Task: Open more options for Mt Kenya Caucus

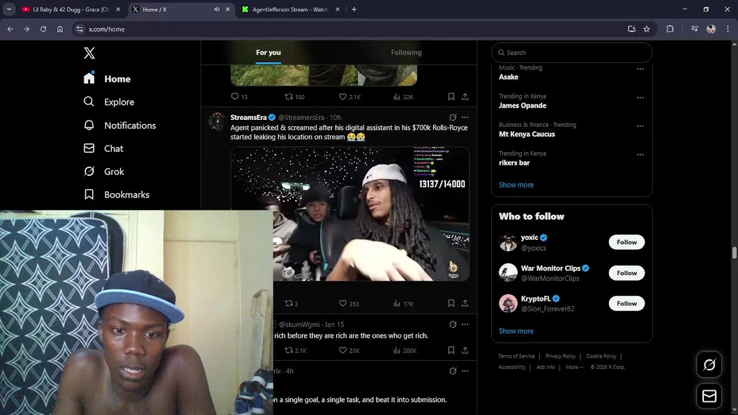Action: (640, 126)
